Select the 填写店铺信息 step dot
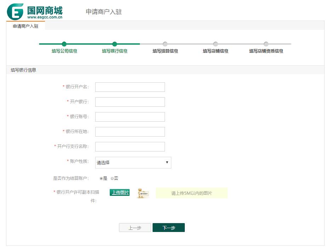Image resolution: width=331 pixels, height=249 pixels. point(216,44)
